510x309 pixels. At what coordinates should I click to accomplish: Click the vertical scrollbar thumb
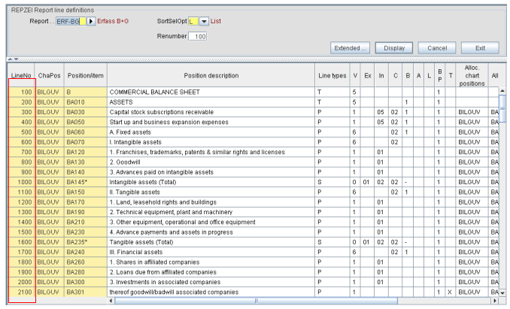[502, 109]
